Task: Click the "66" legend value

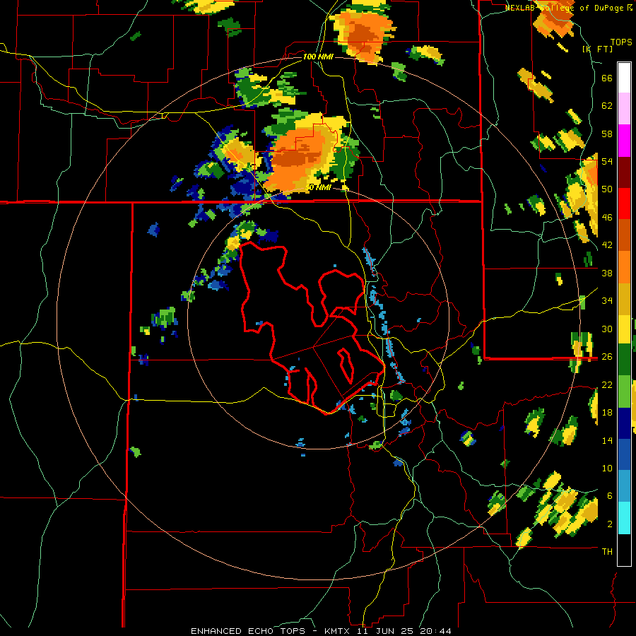Action: (607, 78)
